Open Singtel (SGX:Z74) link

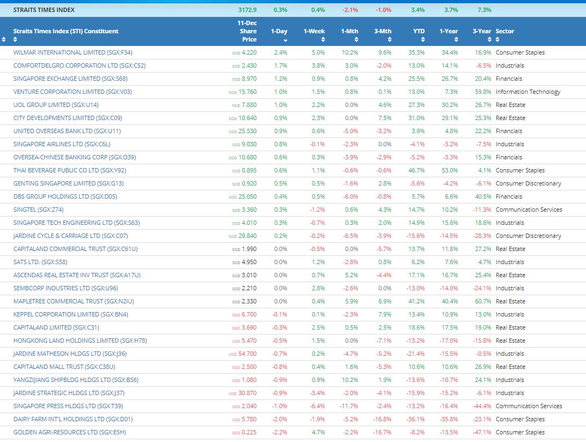click(39, 210)
